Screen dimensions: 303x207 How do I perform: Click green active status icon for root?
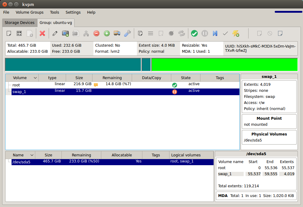tap(175, 85)
